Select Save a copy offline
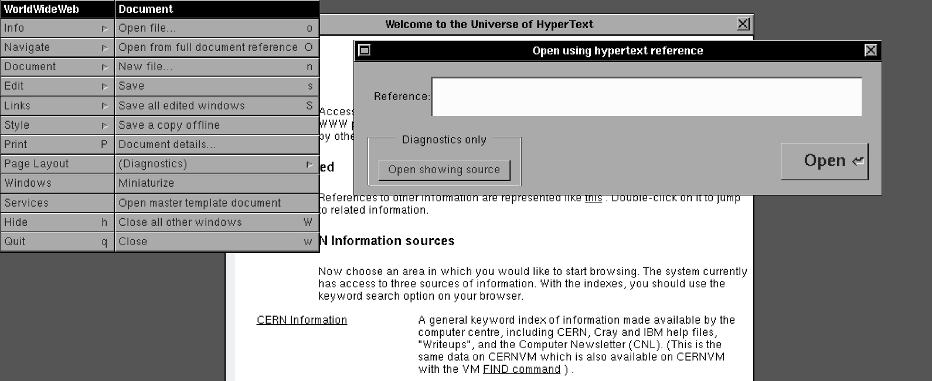The image size is (932, 381). (x=217, y=125)
